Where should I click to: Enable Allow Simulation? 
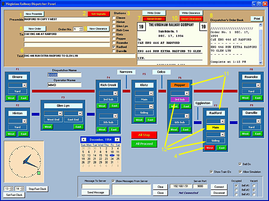(x=240, y=171)
